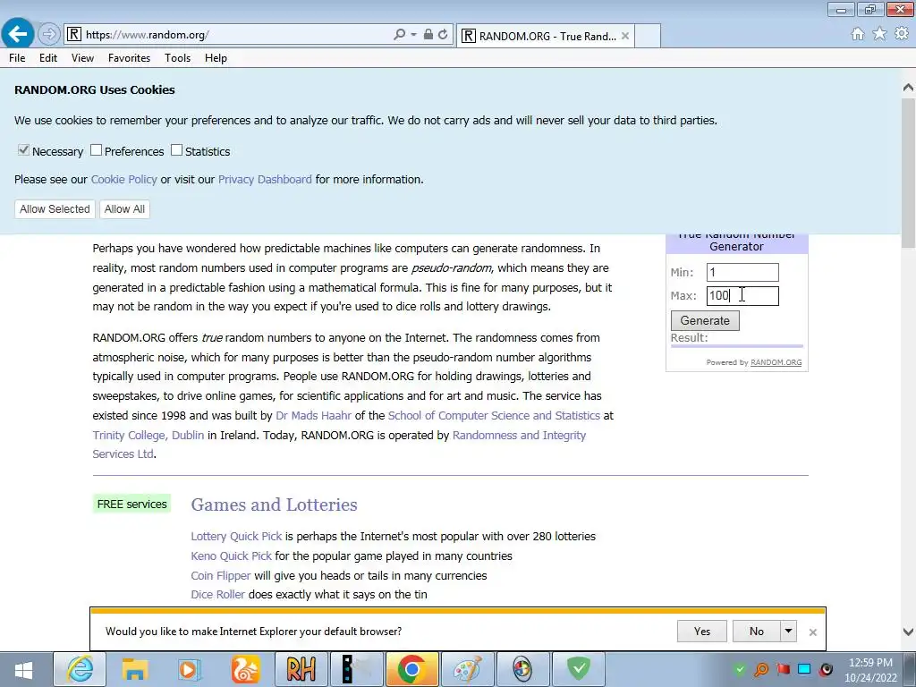Image resolution: width=916 pixels, height=687 pixels.
Task: Open the Edit menu
Action: pyautogui.click(x=48, y=58)
